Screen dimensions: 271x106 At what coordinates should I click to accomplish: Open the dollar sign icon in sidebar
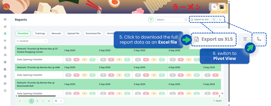pyautogui.click(x=5, y=62)
